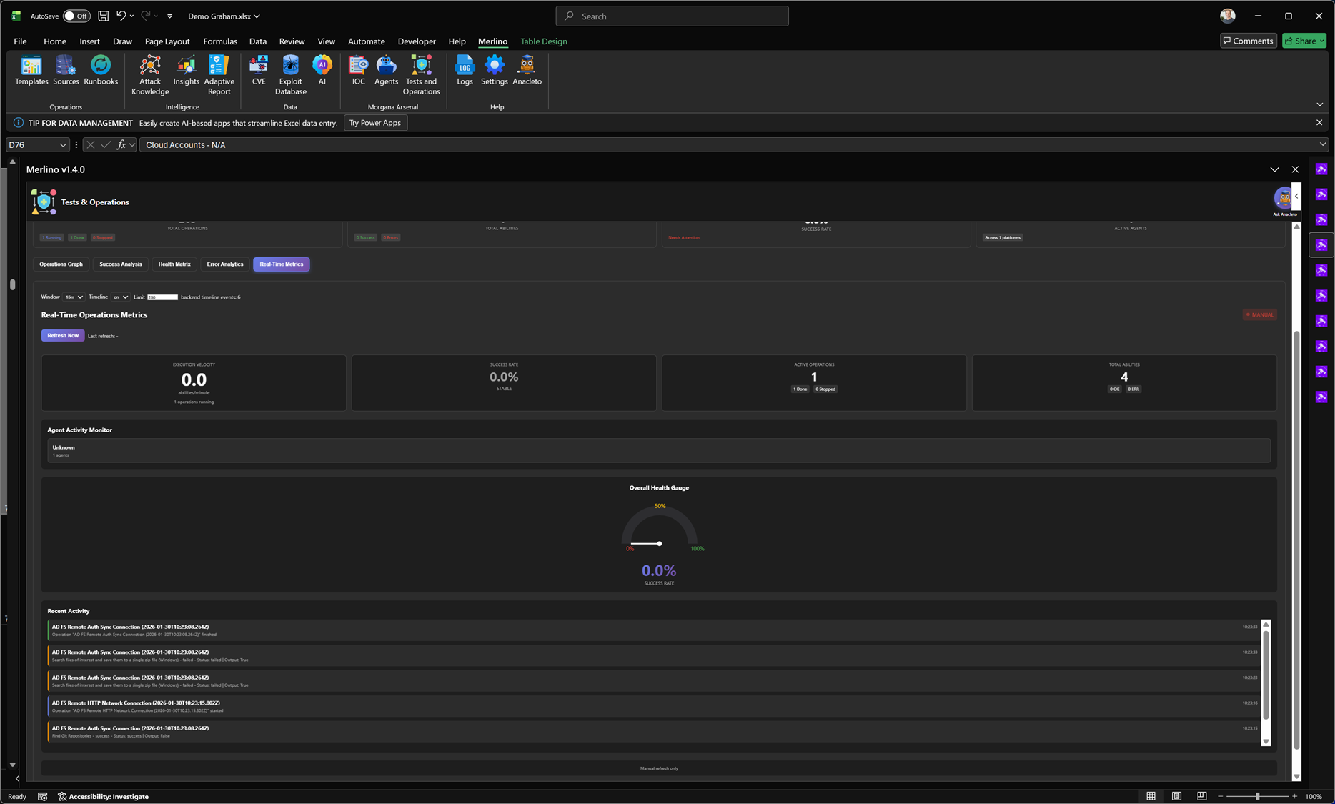Click the Agents icon in the ribbon
This screenshot has width=1335, height=804.
pos(386,68)
